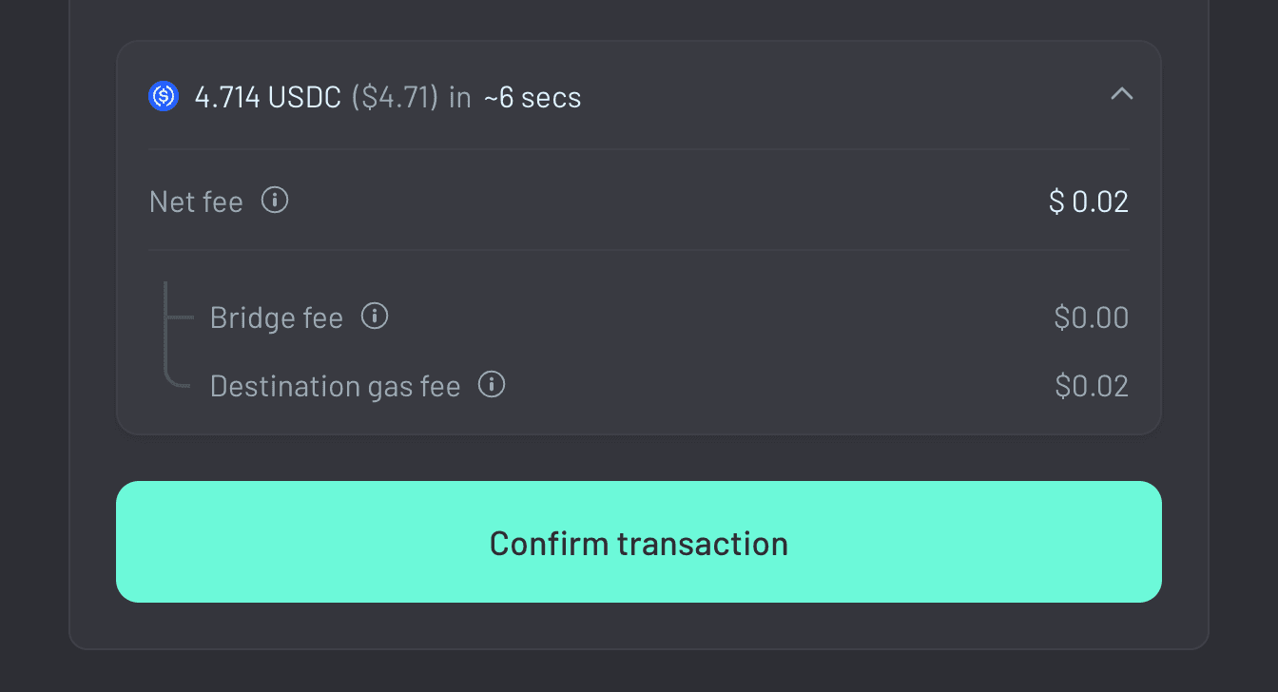Select the Destination gas fee row
This screenshot has height=692, width=1278.
[x=638, y=385]
